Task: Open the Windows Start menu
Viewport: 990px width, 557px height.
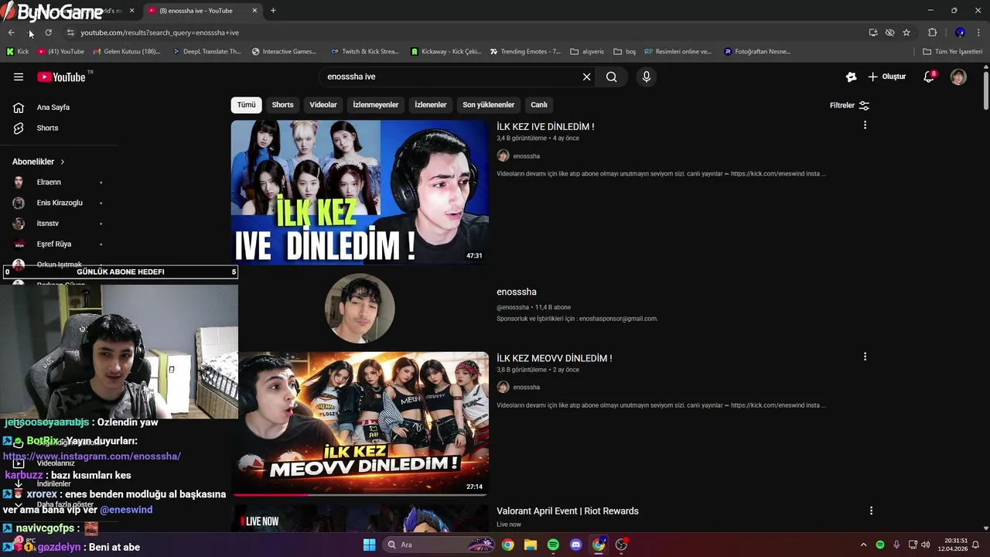Action: [369, 545]
